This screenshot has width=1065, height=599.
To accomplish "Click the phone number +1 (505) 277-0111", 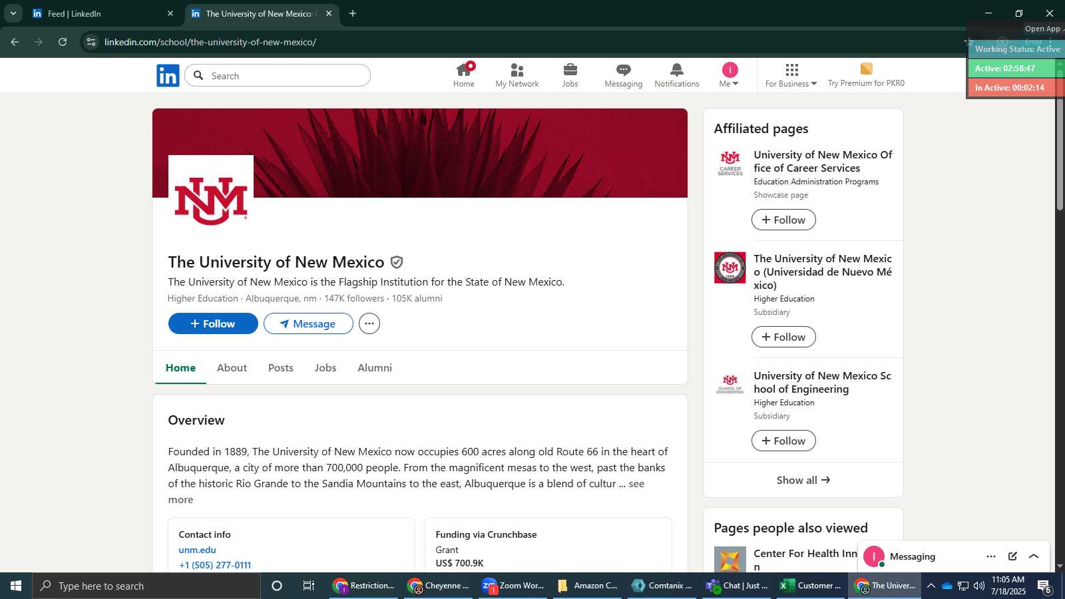I will click(x=215, y=565).
